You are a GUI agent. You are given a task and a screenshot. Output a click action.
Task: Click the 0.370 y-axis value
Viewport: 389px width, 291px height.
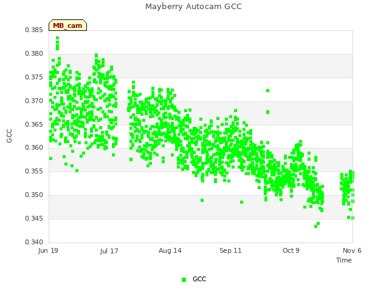pyautogui.click(x=34, y=101)
